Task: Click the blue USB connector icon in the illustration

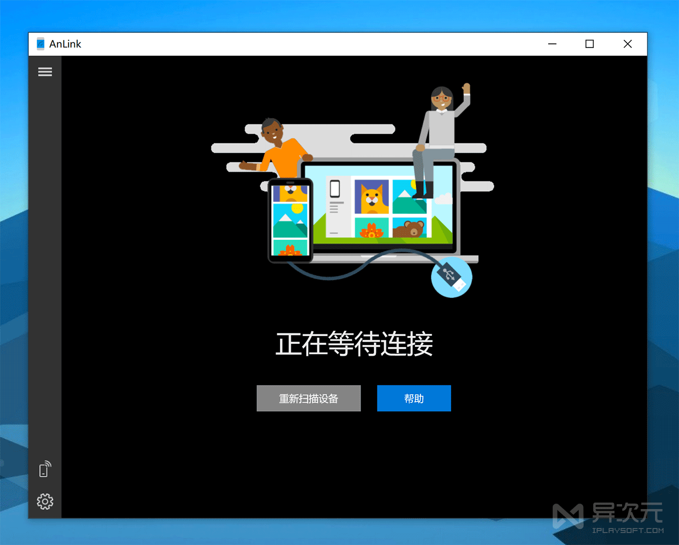Action: coord(451,277)
